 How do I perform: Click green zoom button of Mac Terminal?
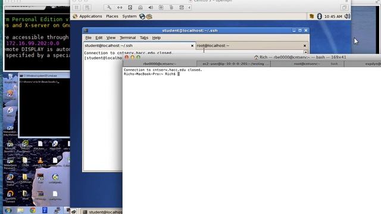(138, 58)
